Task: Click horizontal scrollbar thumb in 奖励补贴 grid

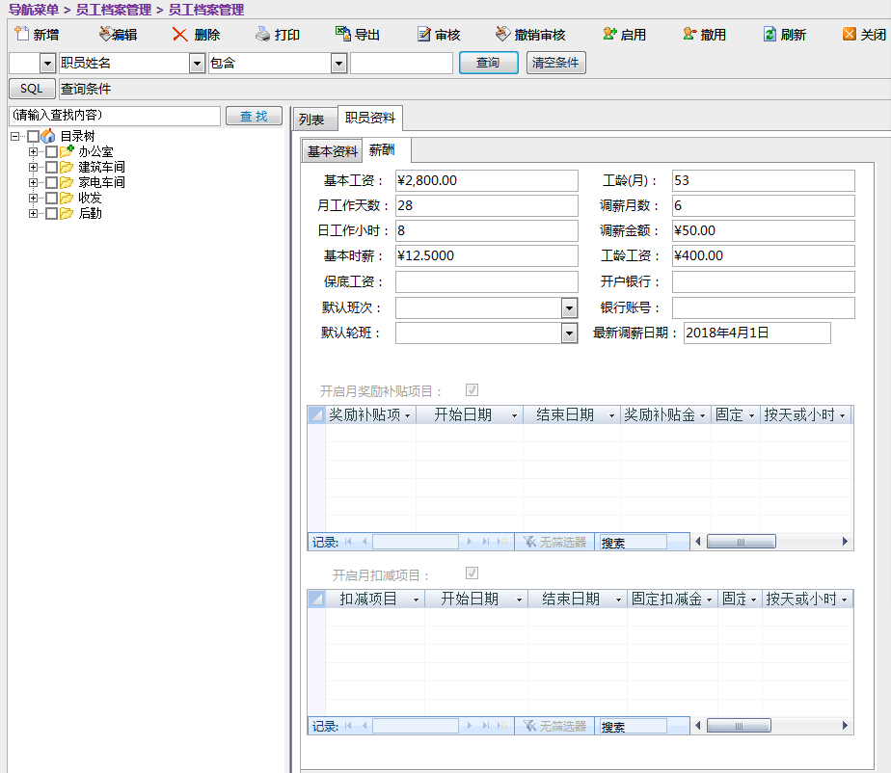Action: tap(741, 542)
